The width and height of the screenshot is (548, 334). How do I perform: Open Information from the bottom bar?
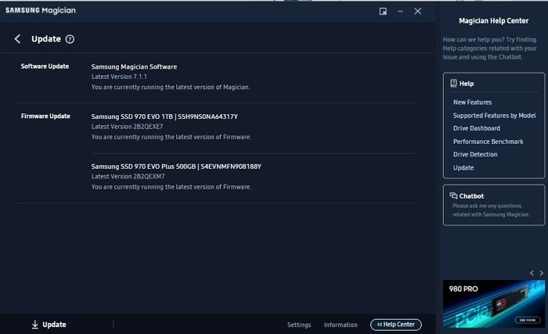coord(341,325)
